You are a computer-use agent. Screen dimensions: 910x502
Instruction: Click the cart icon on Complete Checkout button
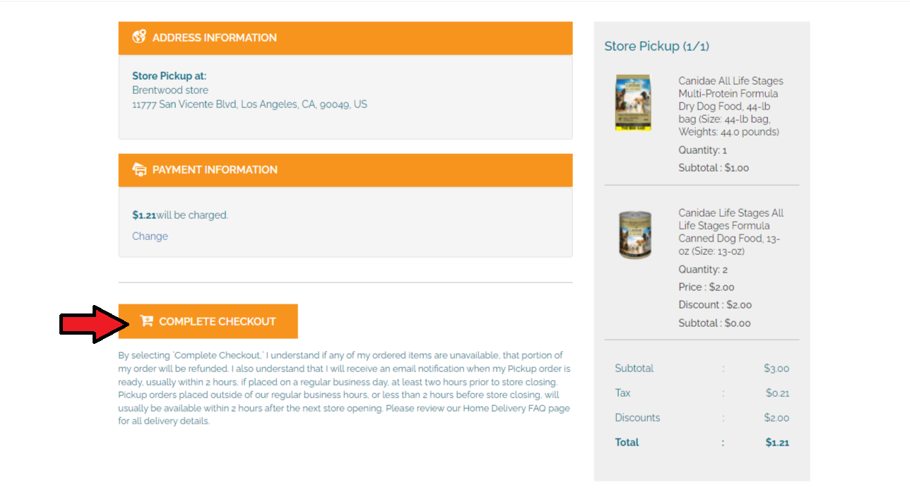pos(146,321)
